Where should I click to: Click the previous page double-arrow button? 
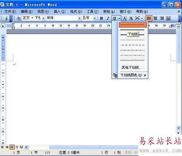tap(178, 133)
